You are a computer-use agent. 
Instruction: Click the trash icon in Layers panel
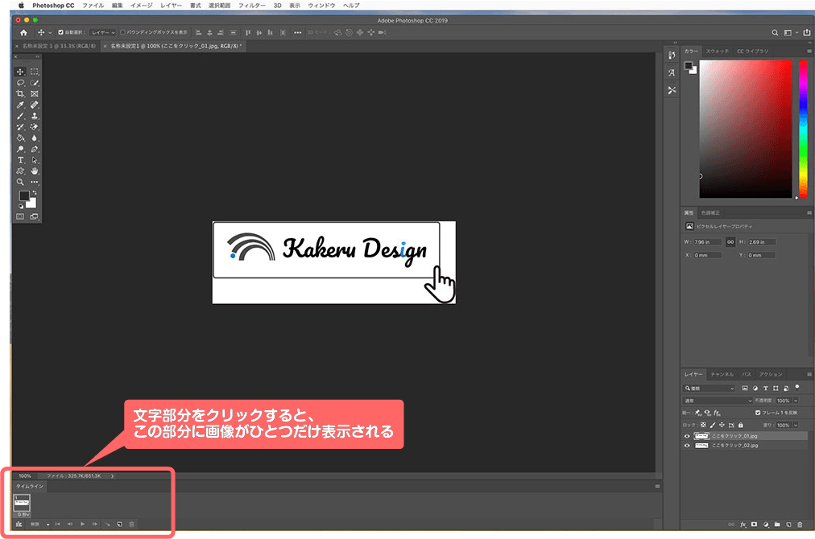pos(798,524)
